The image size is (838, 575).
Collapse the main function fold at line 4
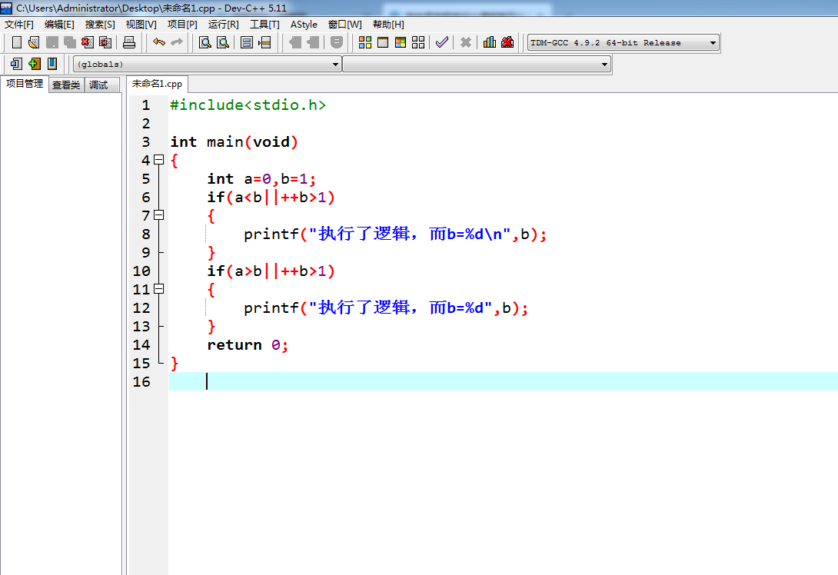[x=158, y=160]
